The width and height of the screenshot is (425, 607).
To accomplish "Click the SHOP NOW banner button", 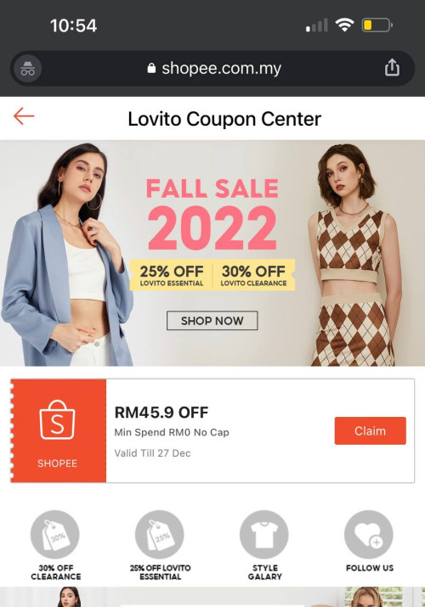I will pos(212,321).
